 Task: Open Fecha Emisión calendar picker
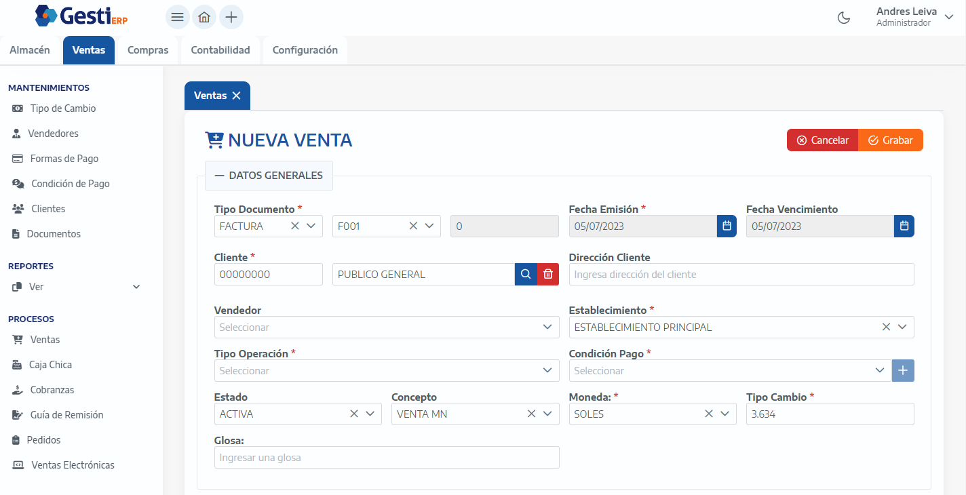point(727,226)
